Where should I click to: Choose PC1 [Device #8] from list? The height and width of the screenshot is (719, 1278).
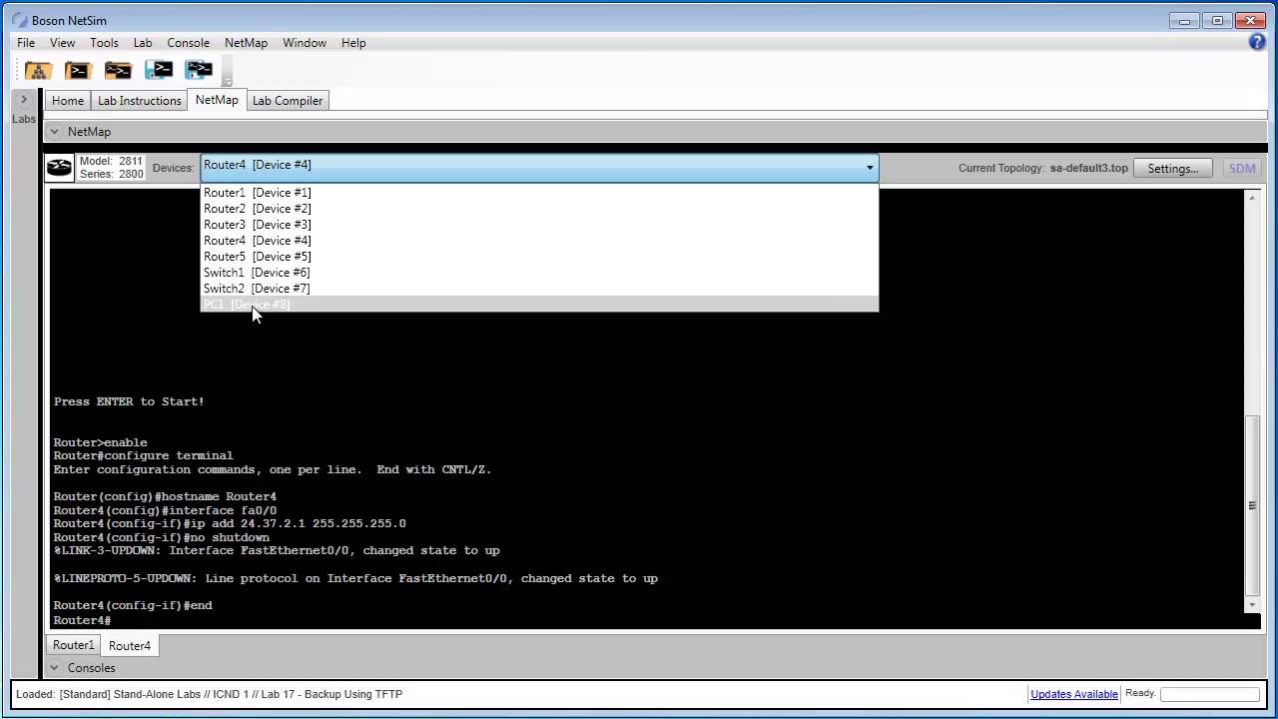[539, 305]
